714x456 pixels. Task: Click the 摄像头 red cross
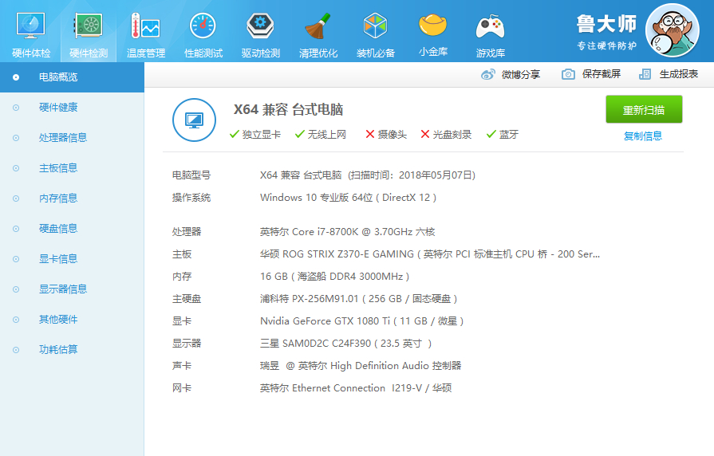click(x=370, y=134)
